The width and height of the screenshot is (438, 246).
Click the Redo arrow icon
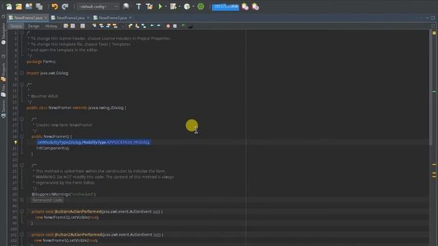tap(65, 6)
